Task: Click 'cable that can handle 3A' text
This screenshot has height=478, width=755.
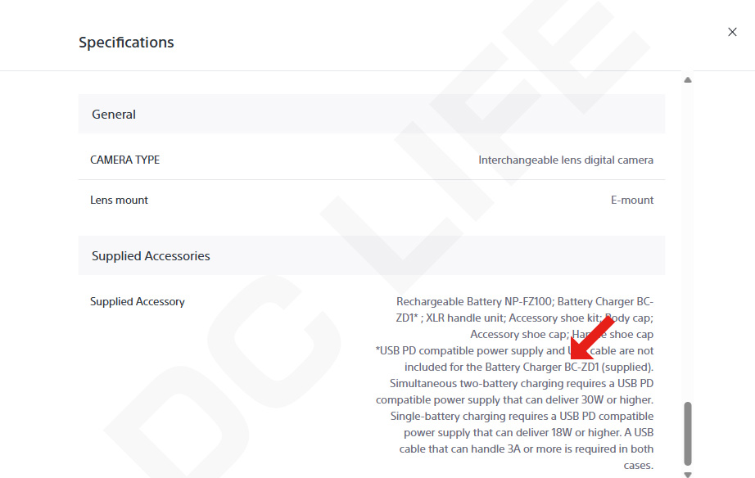Action: (459, 449)
